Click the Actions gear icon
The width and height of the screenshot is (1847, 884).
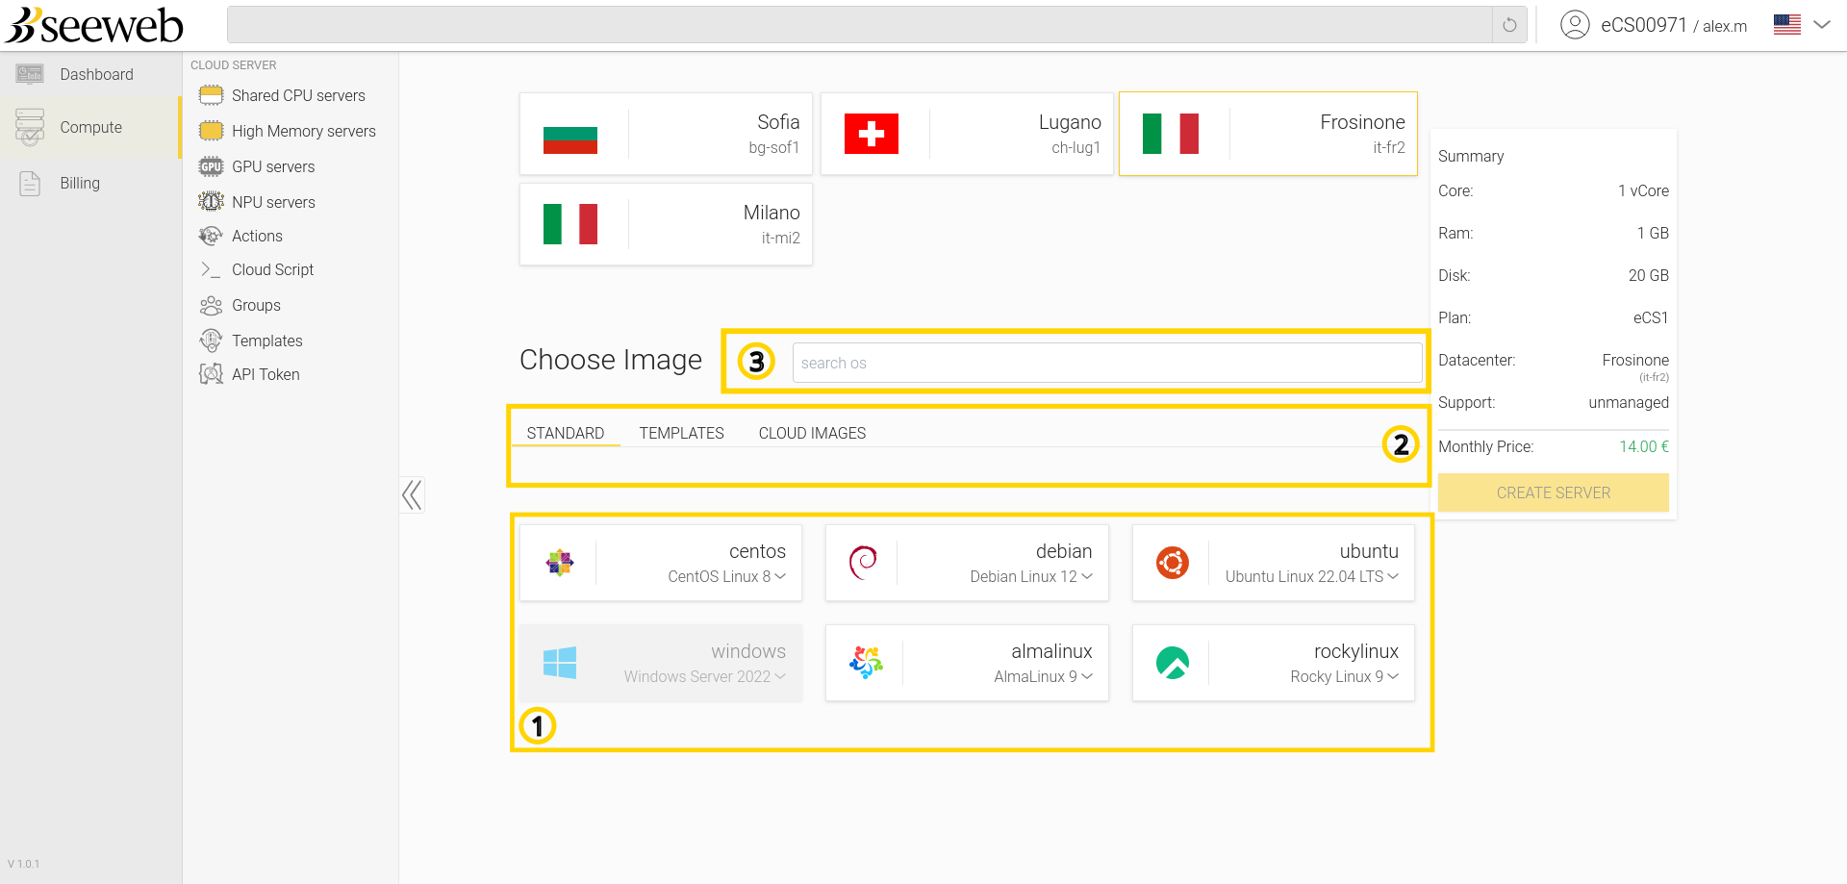coord(211,236)
